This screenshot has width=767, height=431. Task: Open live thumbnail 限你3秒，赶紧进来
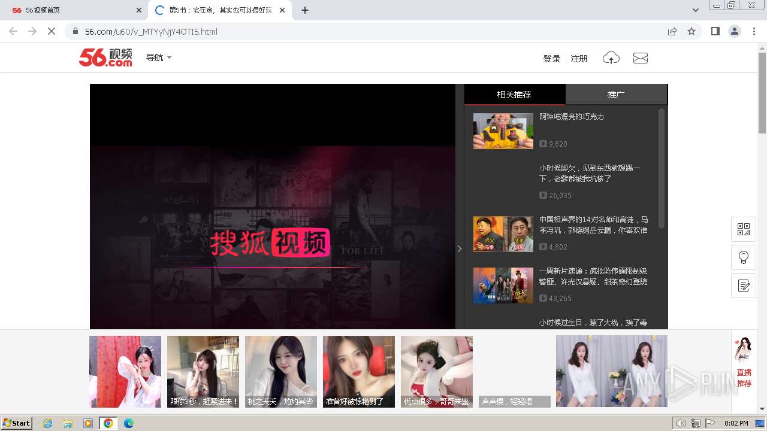click(203, 372)
